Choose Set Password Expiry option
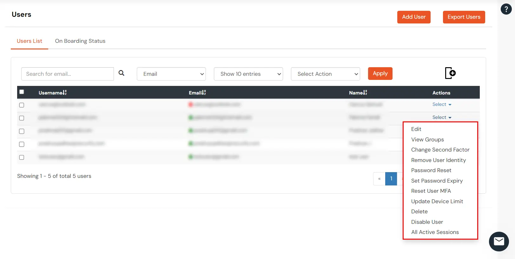 (437, 181)
